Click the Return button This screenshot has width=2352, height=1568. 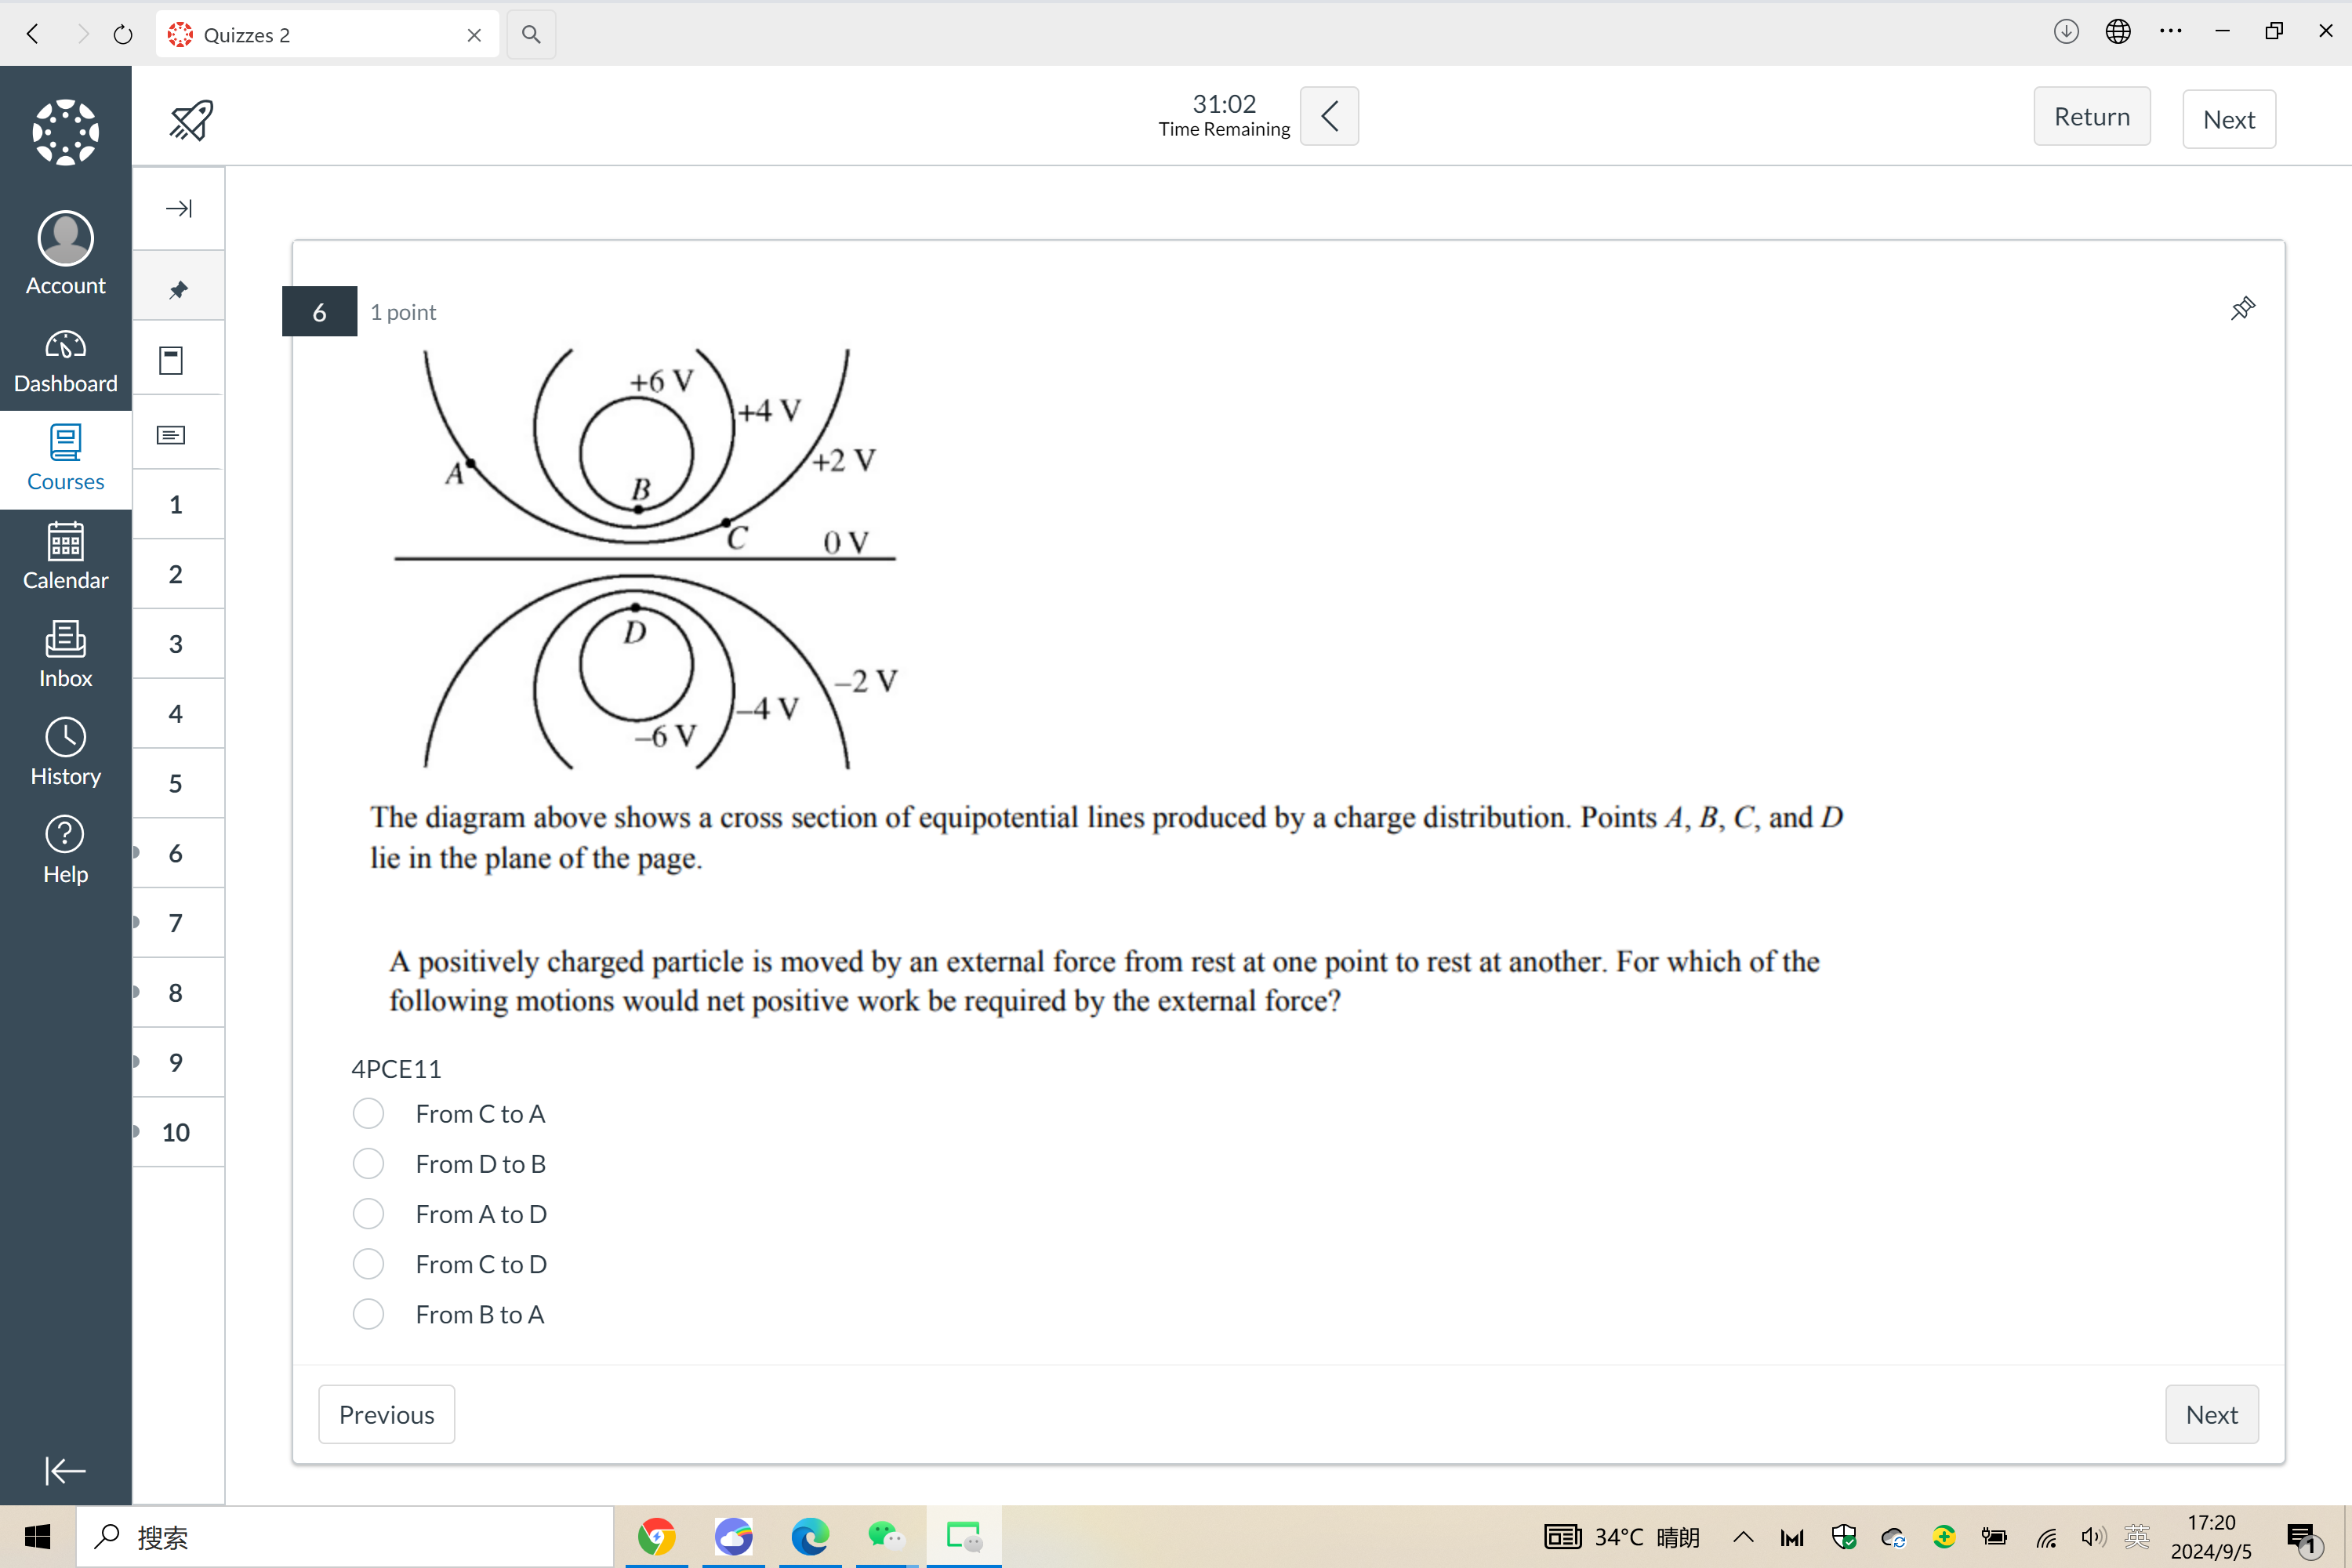pyautogui.click(x=2092, y=117)
